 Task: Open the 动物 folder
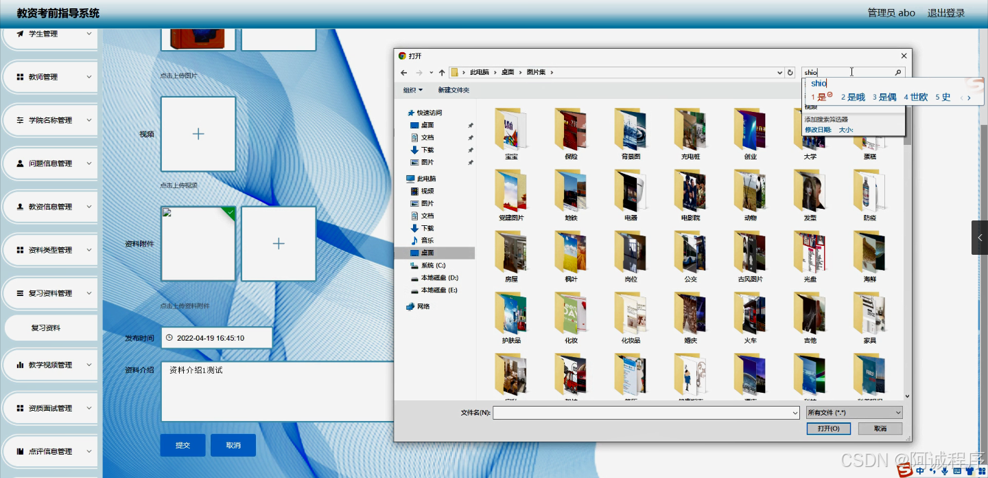(x=750, y=195)
